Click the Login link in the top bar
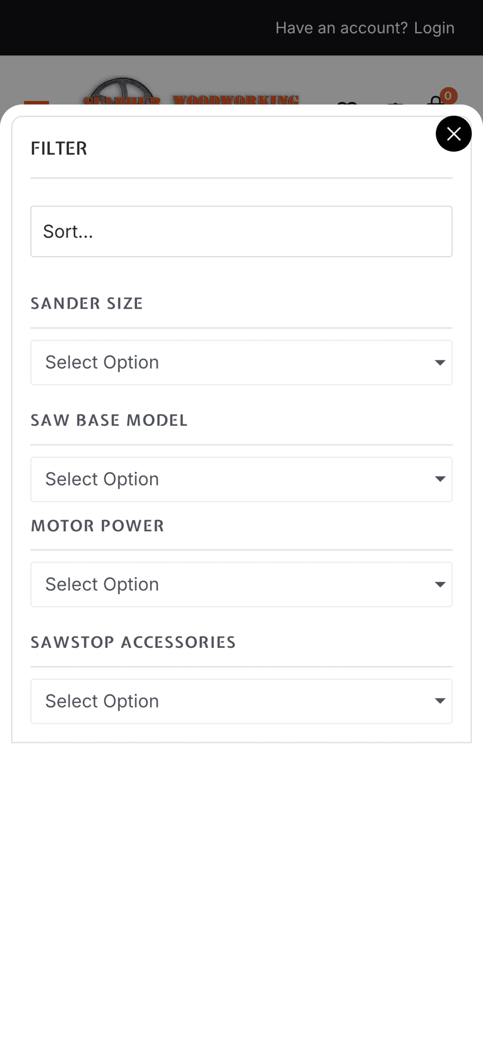Image resolution: width=483 pixels, height=1047 pixels. (434, 28)
